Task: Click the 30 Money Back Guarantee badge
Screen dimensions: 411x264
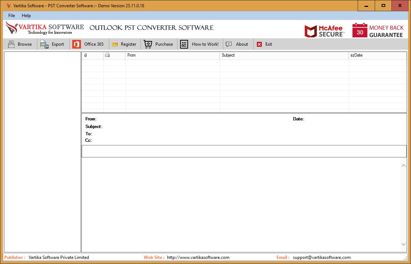Action: [378, 30]
